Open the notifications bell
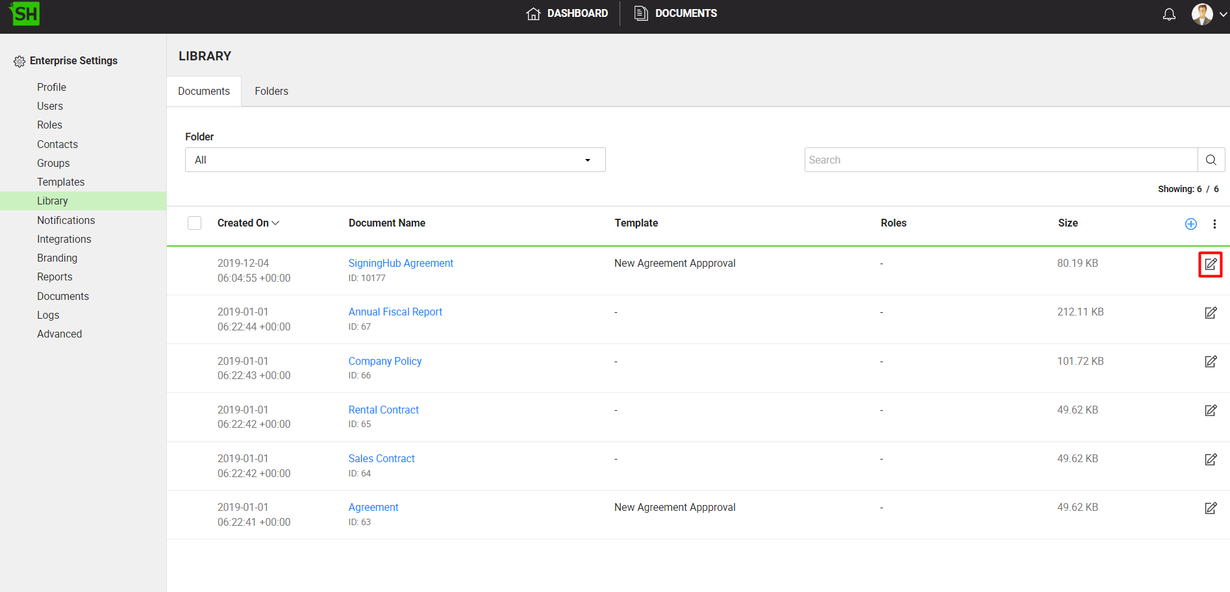Viewport: 1230px width, 592px height. (x=1169, y=14)
